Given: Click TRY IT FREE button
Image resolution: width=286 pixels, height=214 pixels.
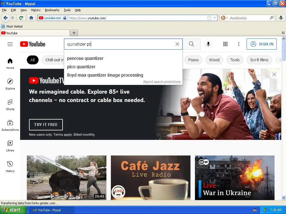Looking at the screenshot, I should (46, 125).
